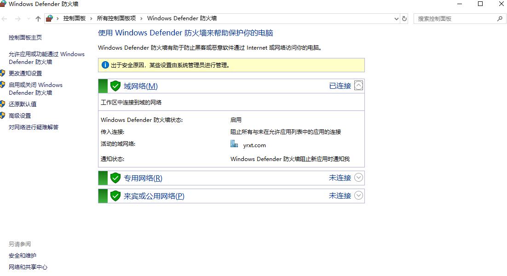
Task: Click the yrxt.com network icon
Action: (234, 144)
